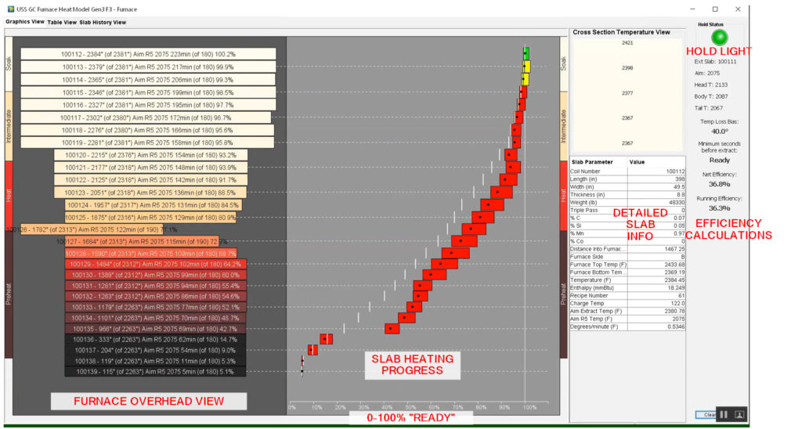Select slab 100114 bar in the overhead view

[x=148, y=80]
